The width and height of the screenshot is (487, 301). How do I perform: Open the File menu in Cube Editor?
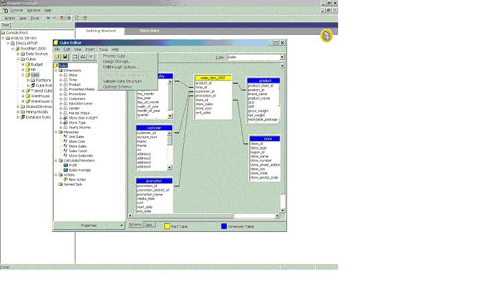pyautogui.click(x=57, y=50)
